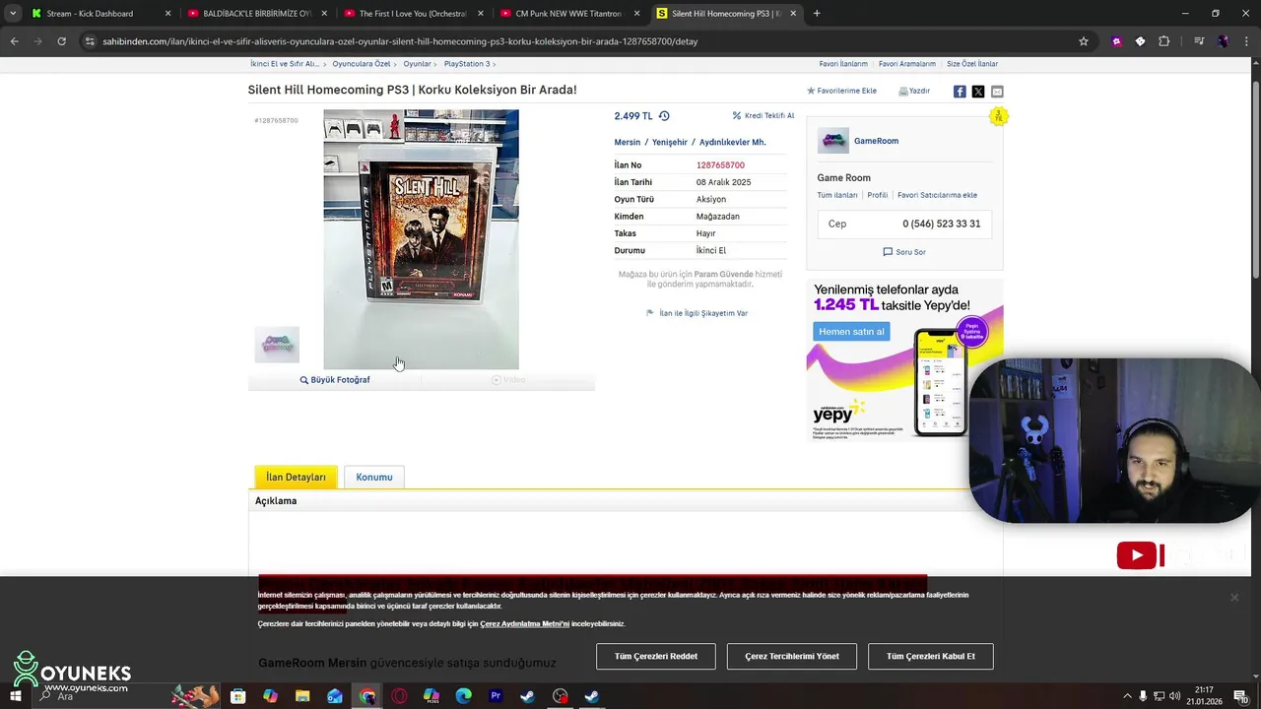Bookmark this page with the star icon
The height and width of the screenshot is (709, 1261).
pyautogui.click(x=1084, y=41)
